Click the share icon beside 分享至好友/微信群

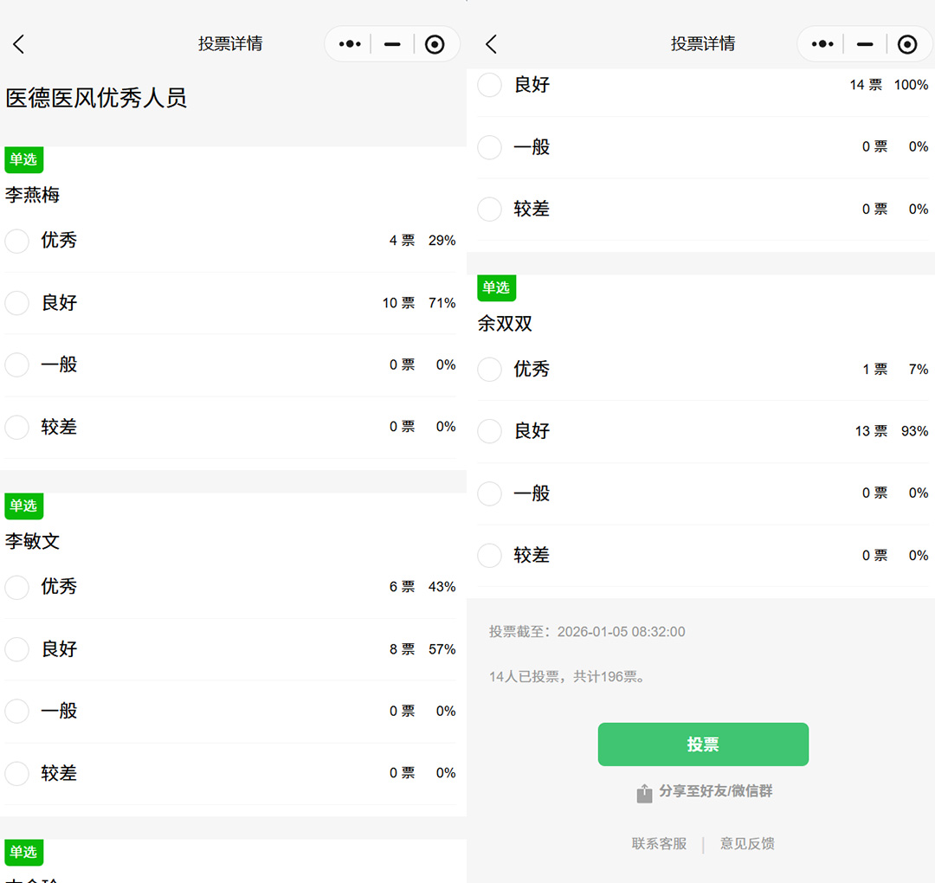[644, 793]
